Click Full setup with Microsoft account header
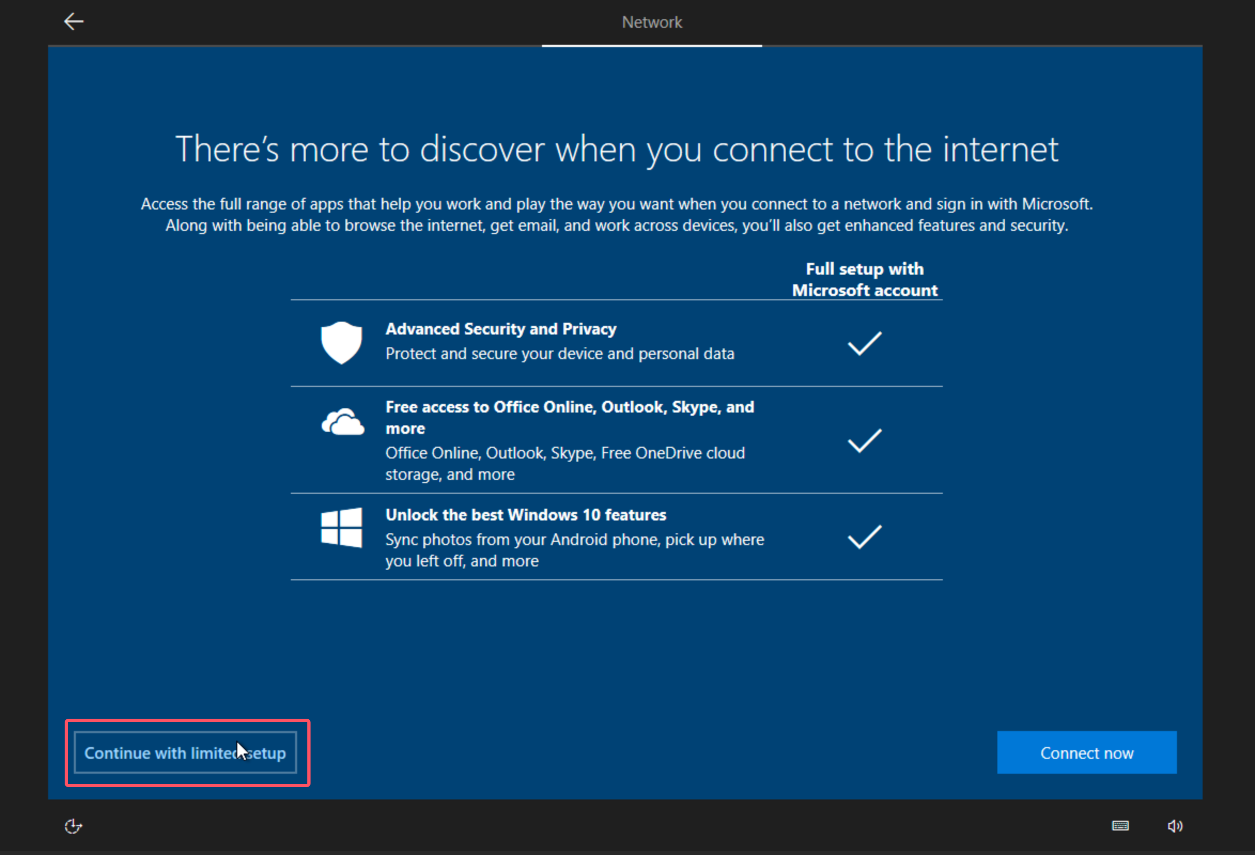The width and height of the screenshot is (1255, 855). 864,279
